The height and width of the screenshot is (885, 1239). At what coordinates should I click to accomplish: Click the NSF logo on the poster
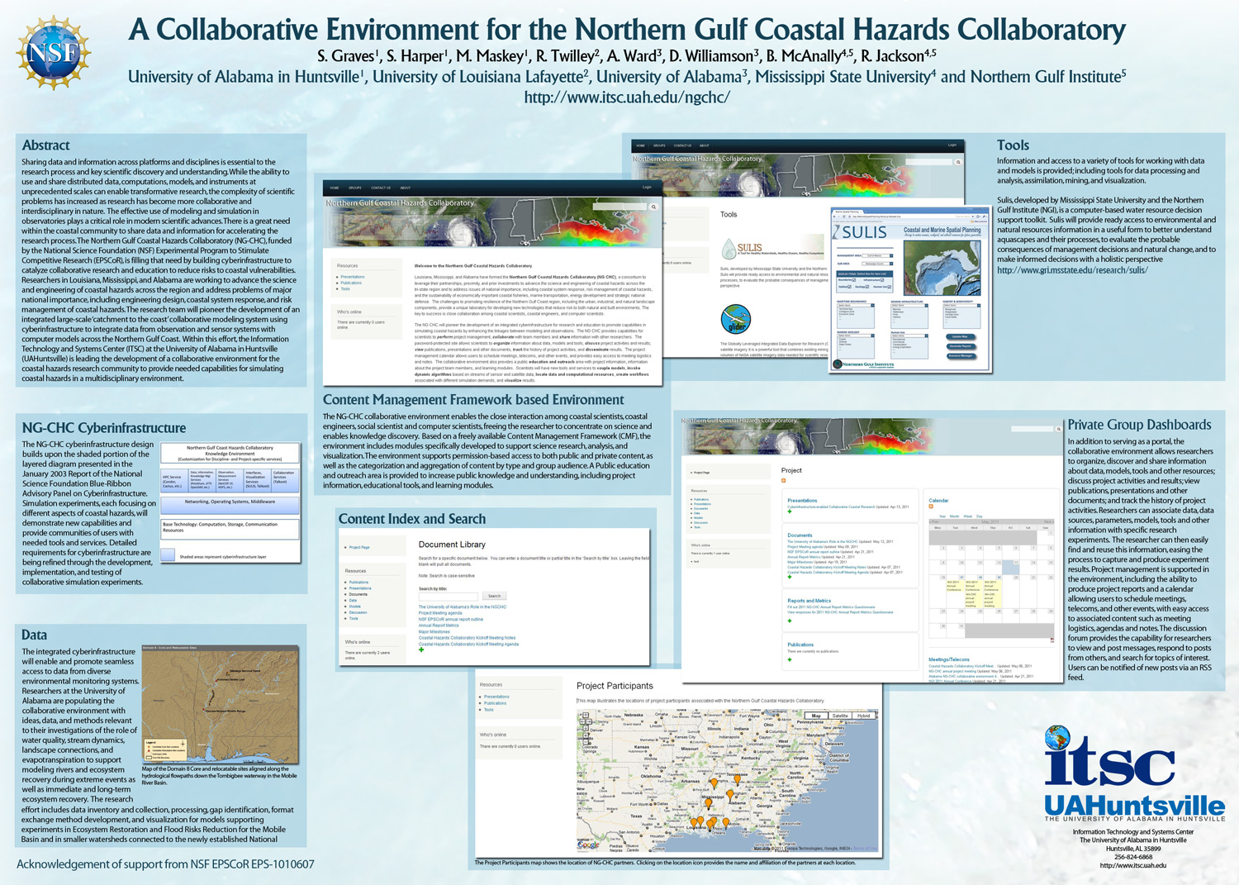(53, 52)
